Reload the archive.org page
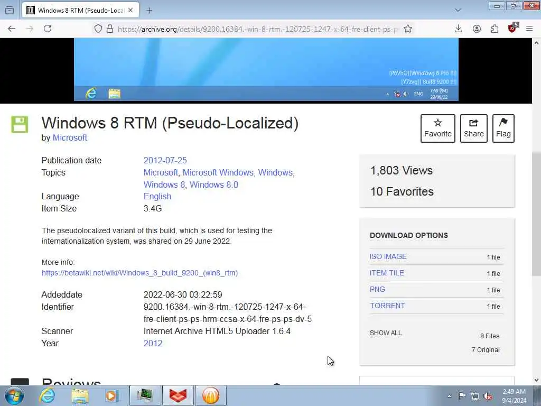The width and height of the screenshot is (541, 406). click(x=48, y=29)
